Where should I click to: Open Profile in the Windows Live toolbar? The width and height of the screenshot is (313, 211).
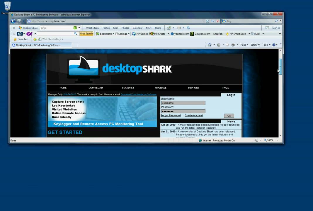click(x=106, y=28)
